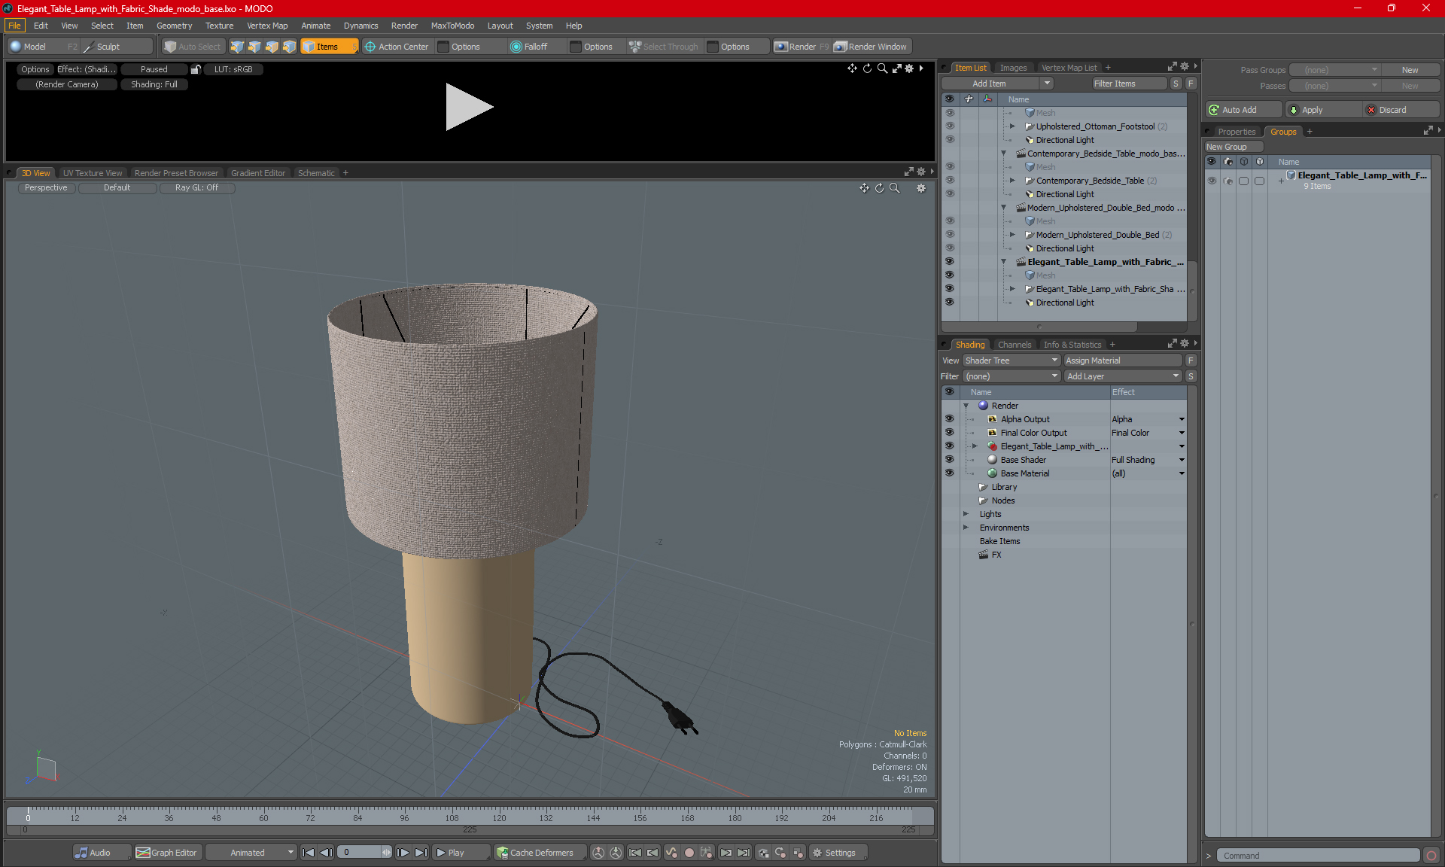Image resolution: width=1445 pixels, height=867 pixels.
Task: Expand the Environments section in Shader Tree
Action: pyautogui.click(x=965, y=528)
